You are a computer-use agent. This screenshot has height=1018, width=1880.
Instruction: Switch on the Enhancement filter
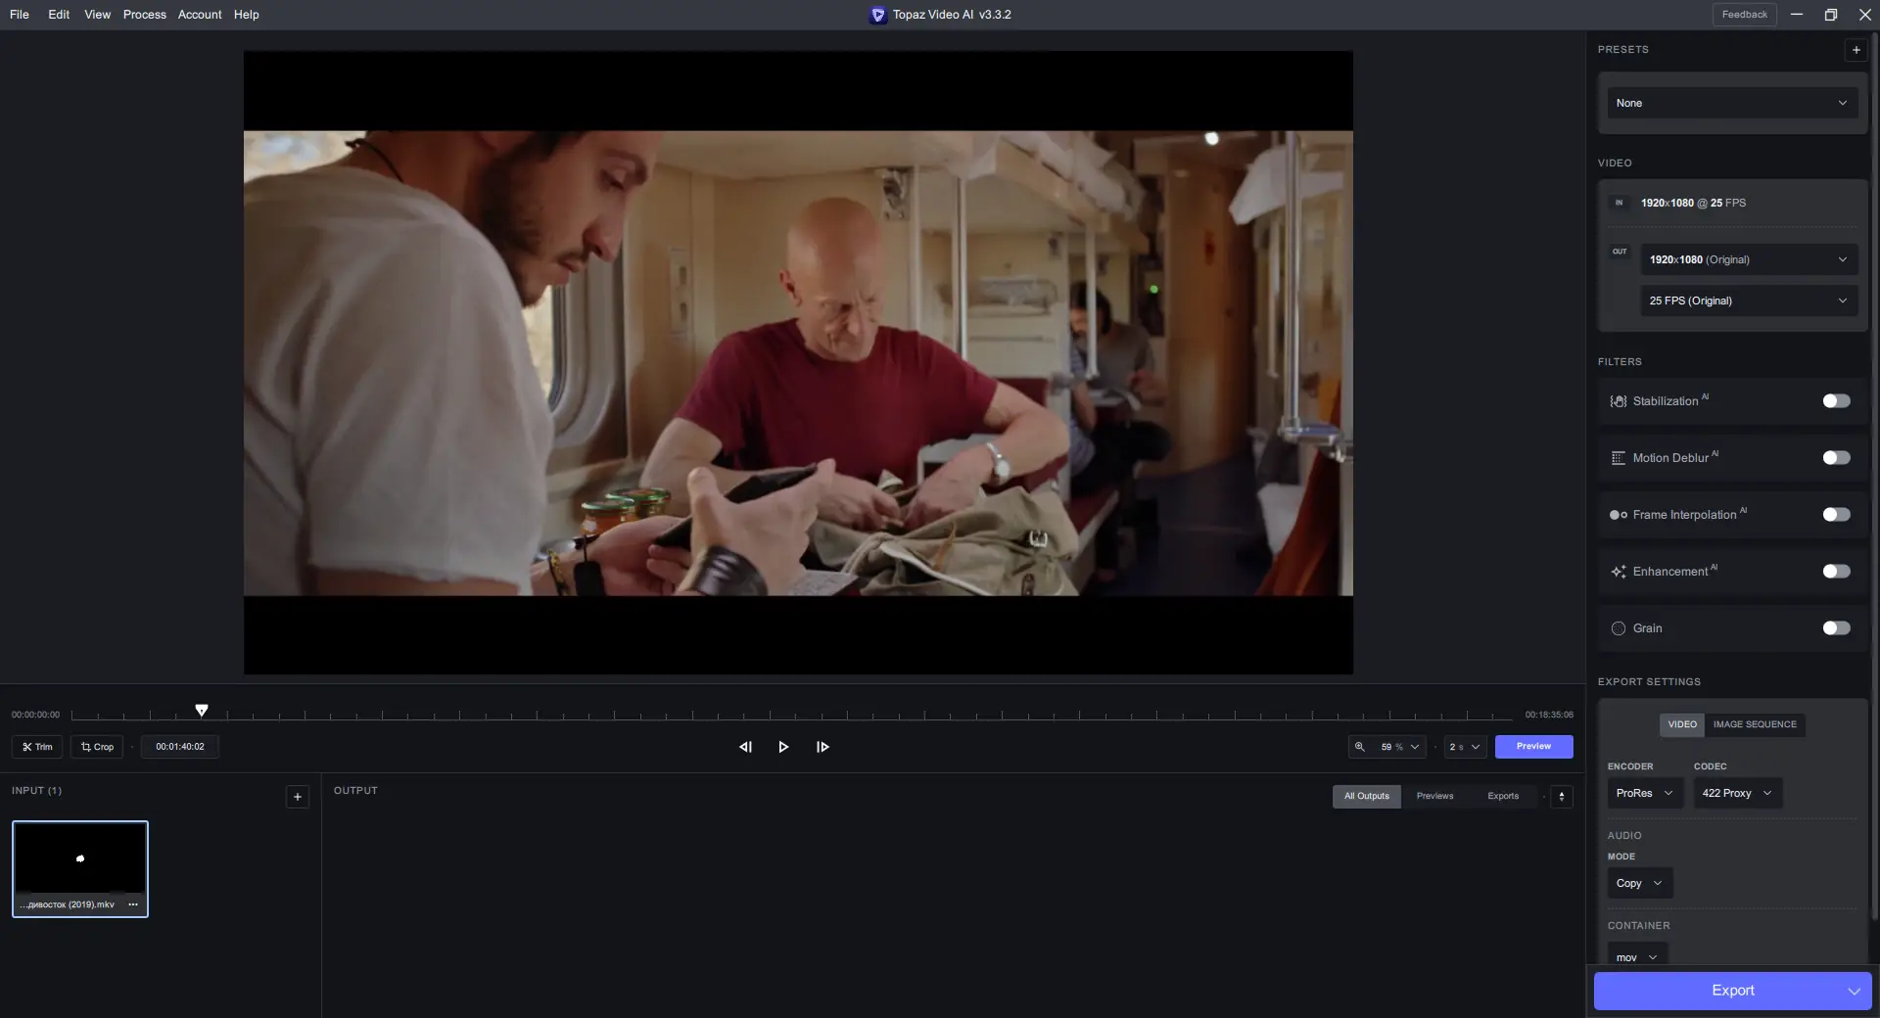(1836, 572)
